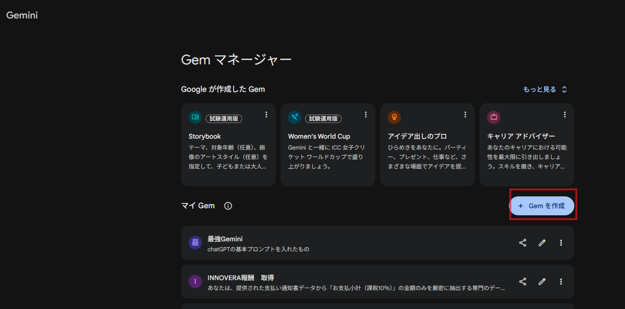Open the 最強Gemini kebab menu
Screen dimensions: 625x309
pyautogui.click(x=561, y=242)
